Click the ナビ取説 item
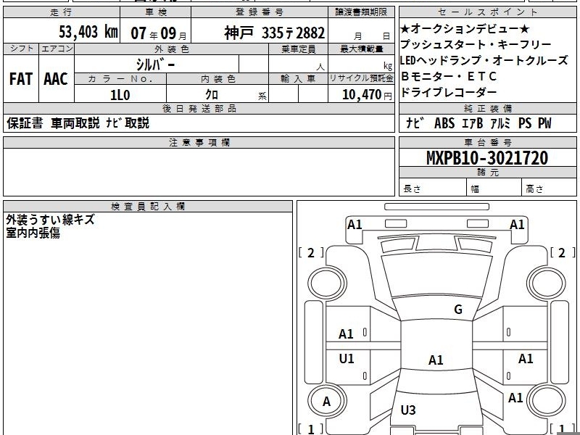The height and width of the screenshot is (435, 580). (x=128, y=123)
